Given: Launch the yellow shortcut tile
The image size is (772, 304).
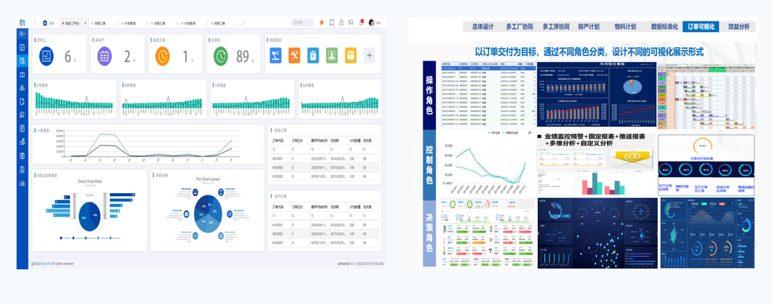Looking at the screenshot, I should pyautogui.click(x=351, y=55).
